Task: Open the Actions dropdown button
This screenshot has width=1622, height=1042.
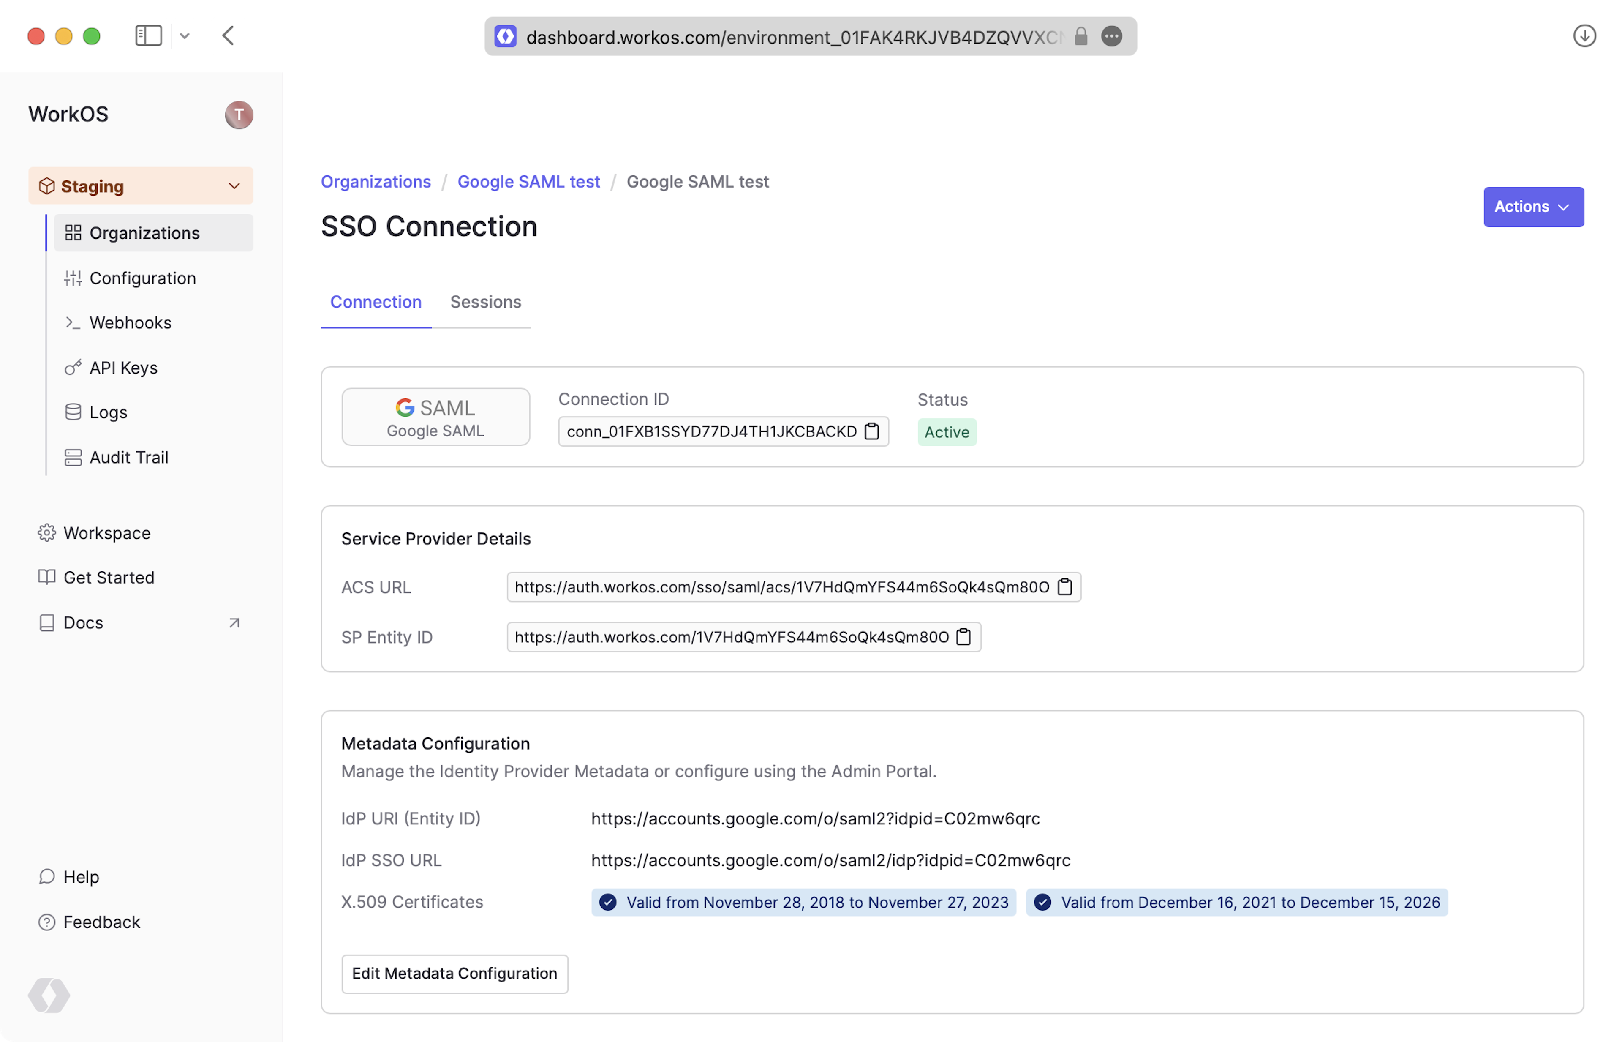Action: [1533, 207]
